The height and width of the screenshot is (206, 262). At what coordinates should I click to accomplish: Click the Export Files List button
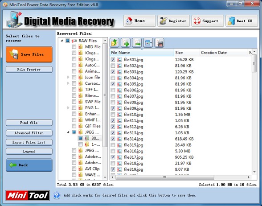click(29, 142)
